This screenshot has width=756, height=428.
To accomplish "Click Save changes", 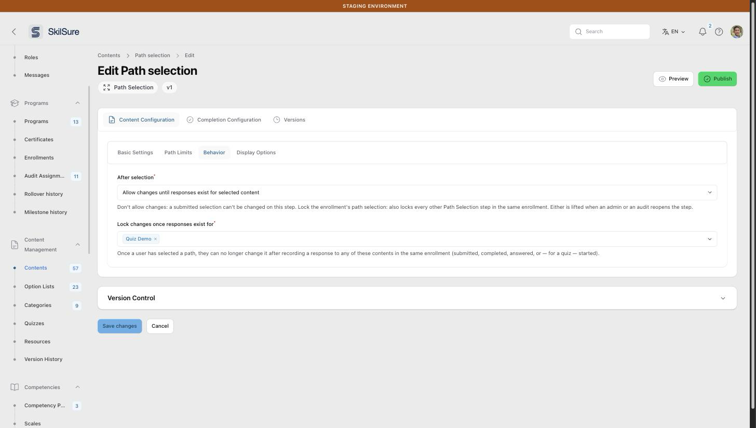I will 119,326.
